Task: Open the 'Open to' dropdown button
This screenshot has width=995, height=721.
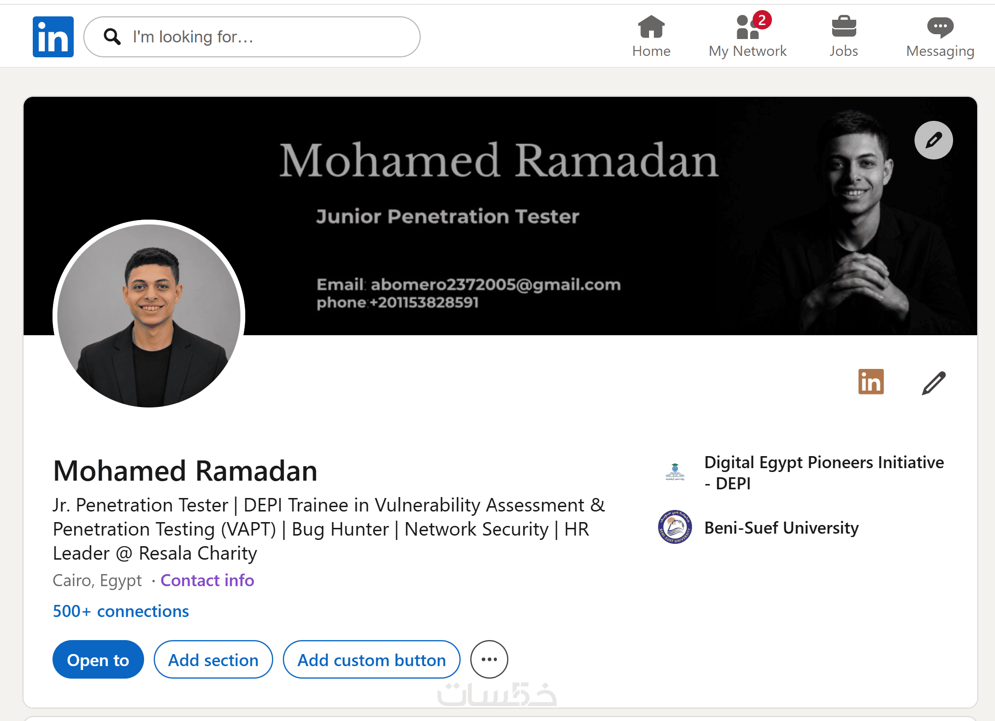Action: tap(98, 659)
